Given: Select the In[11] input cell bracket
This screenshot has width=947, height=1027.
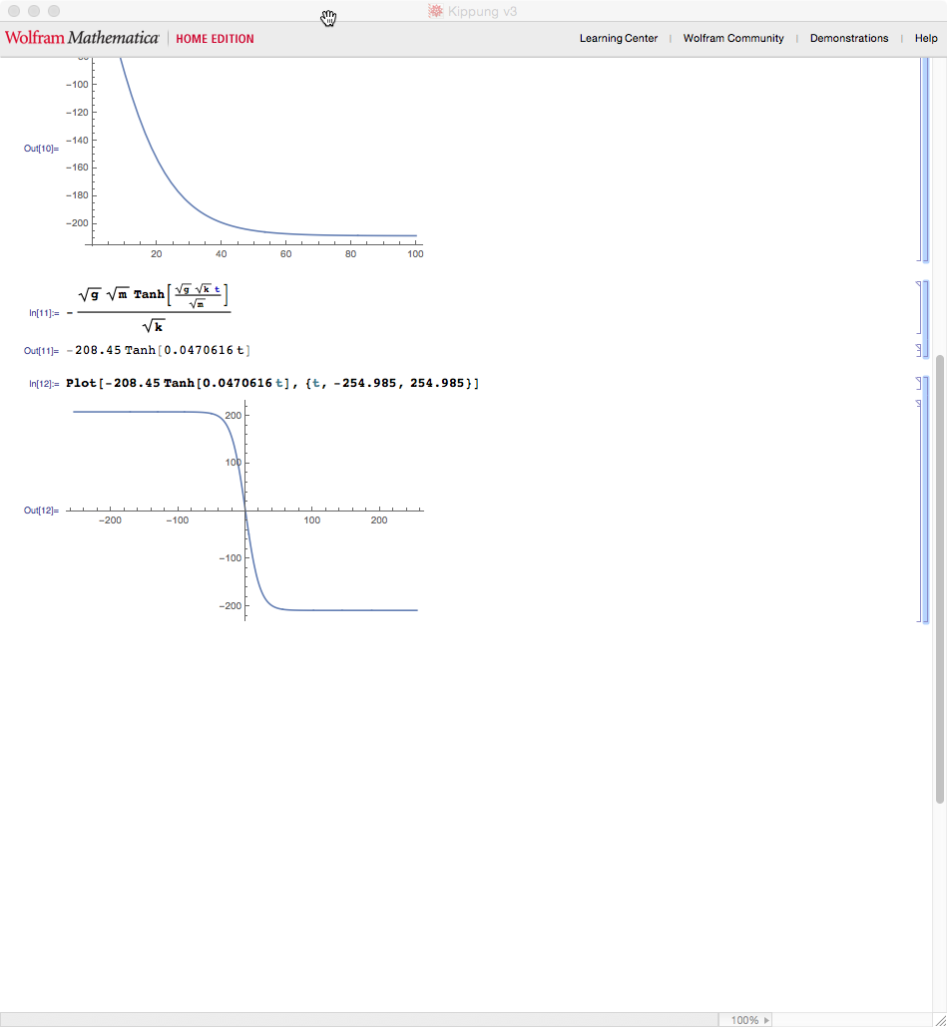Looking at the screenshot, I should [919, 307].
